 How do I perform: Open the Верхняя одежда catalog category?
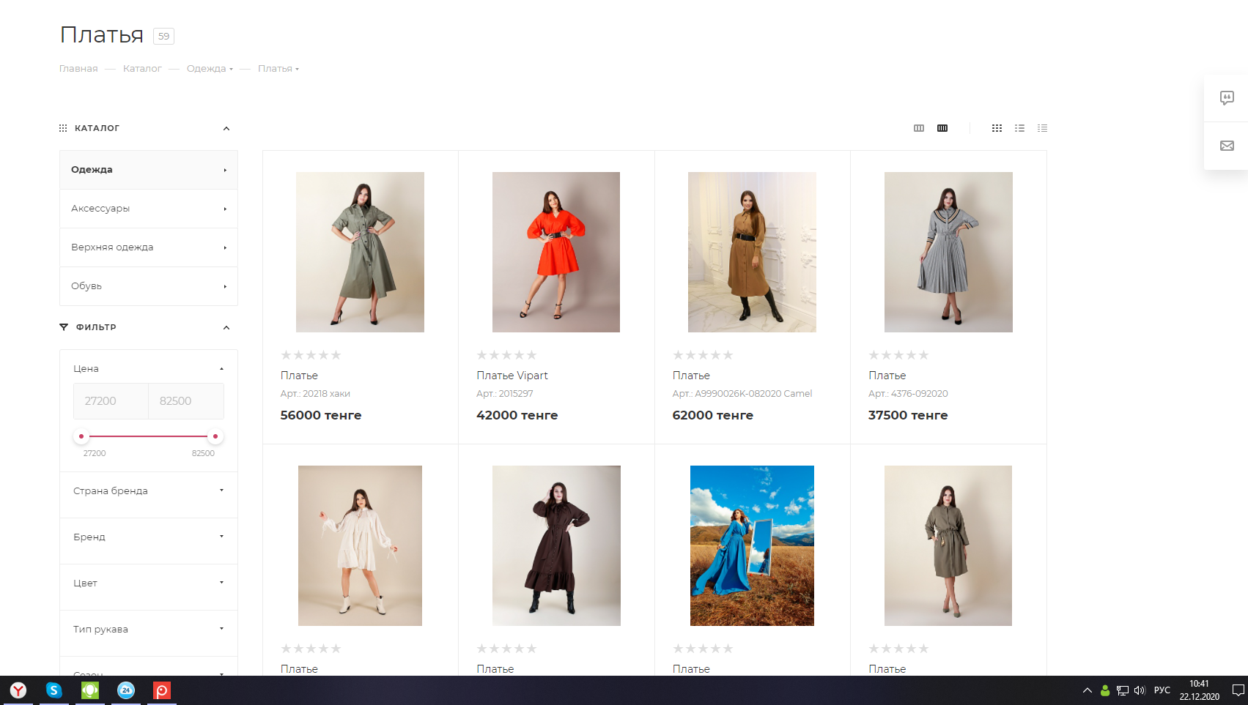tap(149, 247)
